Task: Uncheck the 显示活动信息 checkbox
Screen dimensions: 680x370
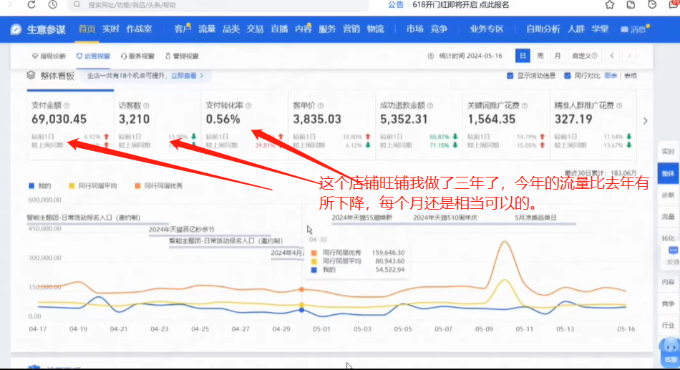Action: coord(511,75)
